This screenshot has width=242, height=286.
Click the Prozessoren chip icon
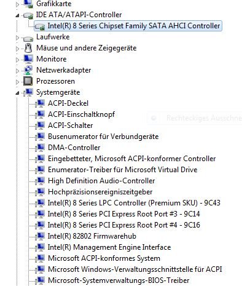click(x=28, y=81)
